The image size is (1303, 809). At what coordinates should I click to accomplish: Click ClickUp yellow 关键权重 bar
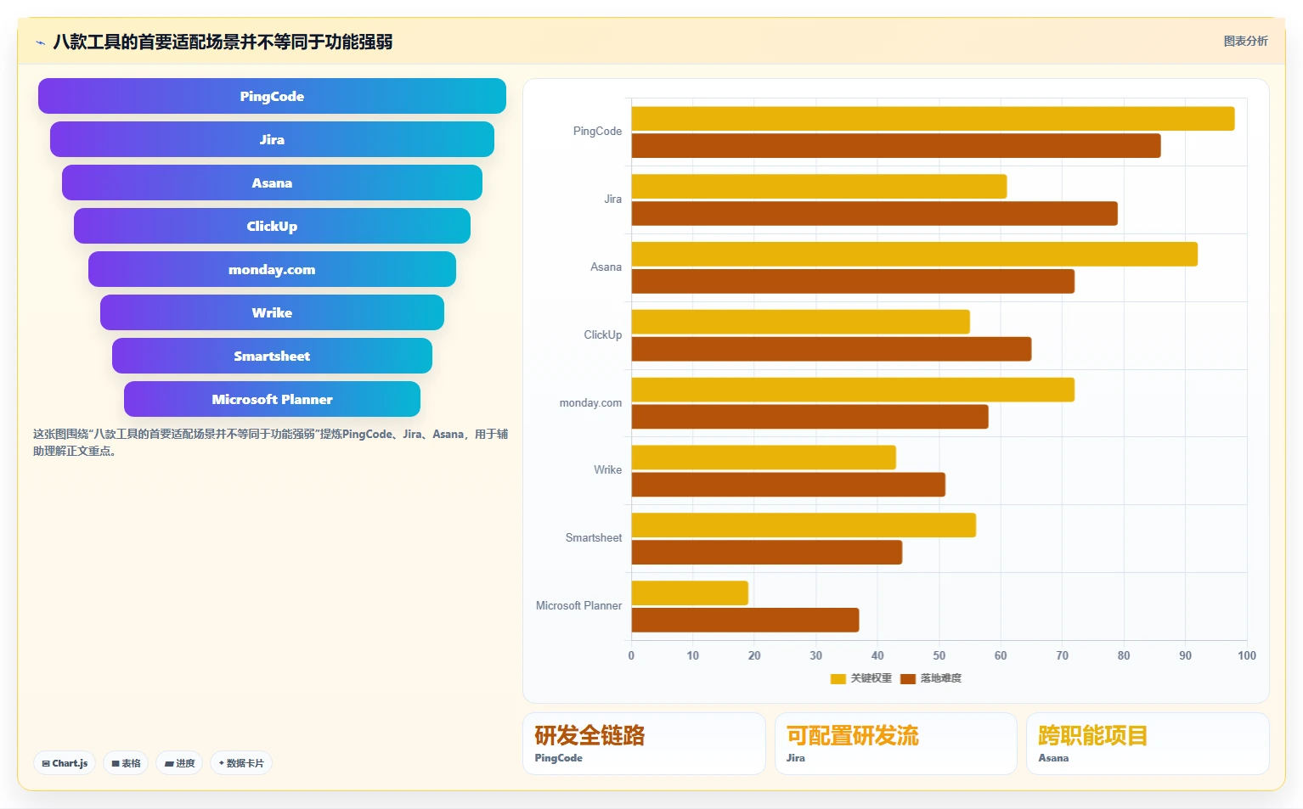(800, 322)
